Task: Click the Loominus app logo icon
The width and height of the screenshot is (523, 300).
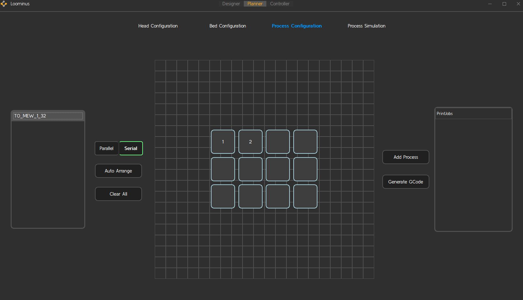Action: tap(4, 4)
